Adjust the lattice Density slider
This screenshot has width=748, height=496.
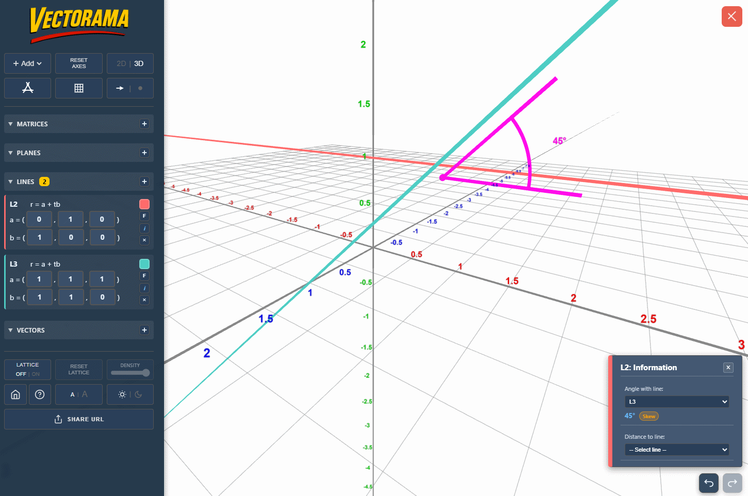[x=130, y=373]
